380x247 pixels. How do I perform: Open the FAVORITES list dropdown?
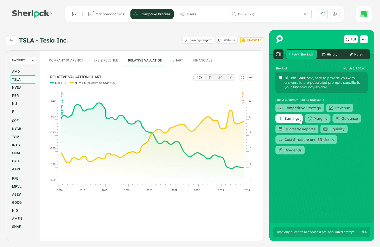point(23,60)
